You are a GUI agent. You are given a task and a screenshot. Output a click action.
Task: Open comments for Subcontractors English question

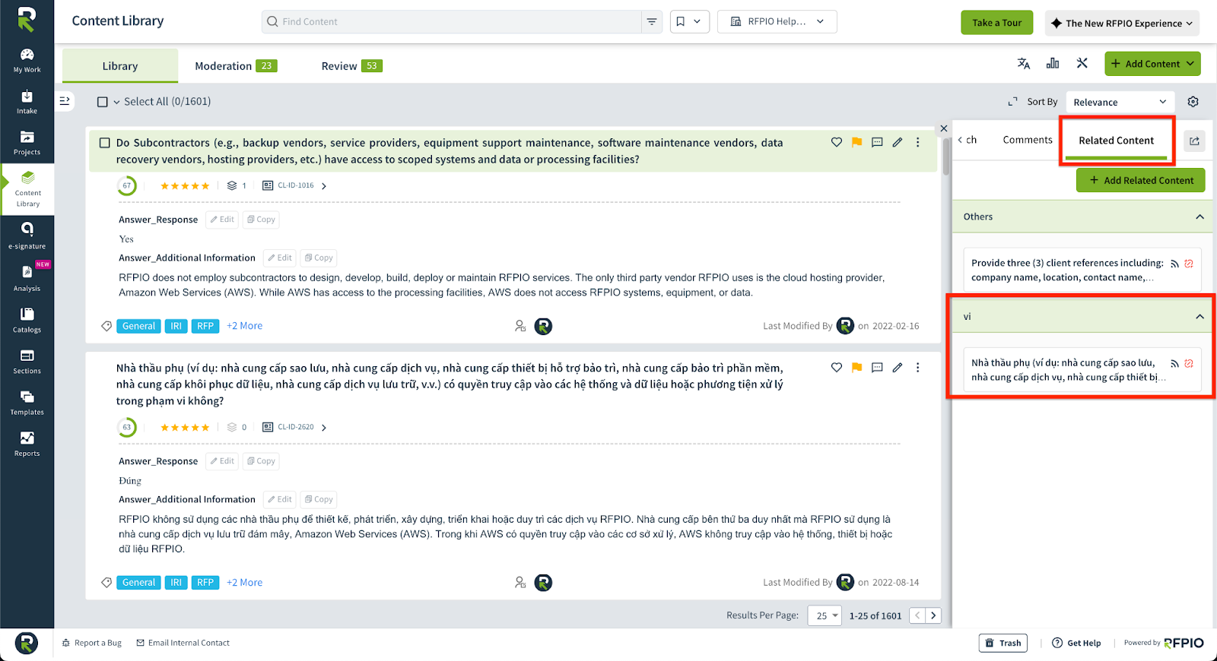tap(877, 142)
